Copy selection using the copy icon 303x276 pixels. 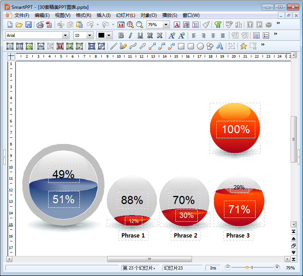tap(70, 25)
